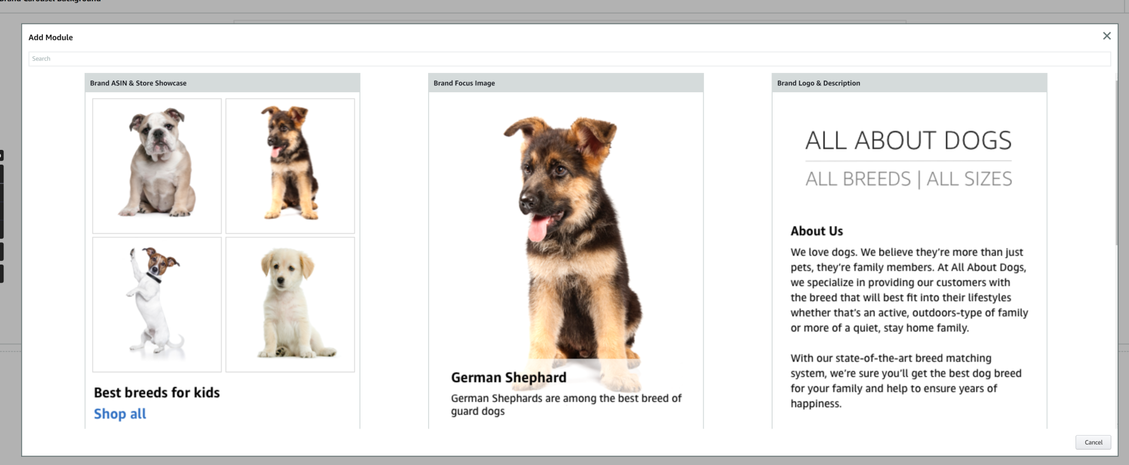This screenshot has width=1129, height=465.
Task: Click the Shop all link
Action: [x=120, y=414]
